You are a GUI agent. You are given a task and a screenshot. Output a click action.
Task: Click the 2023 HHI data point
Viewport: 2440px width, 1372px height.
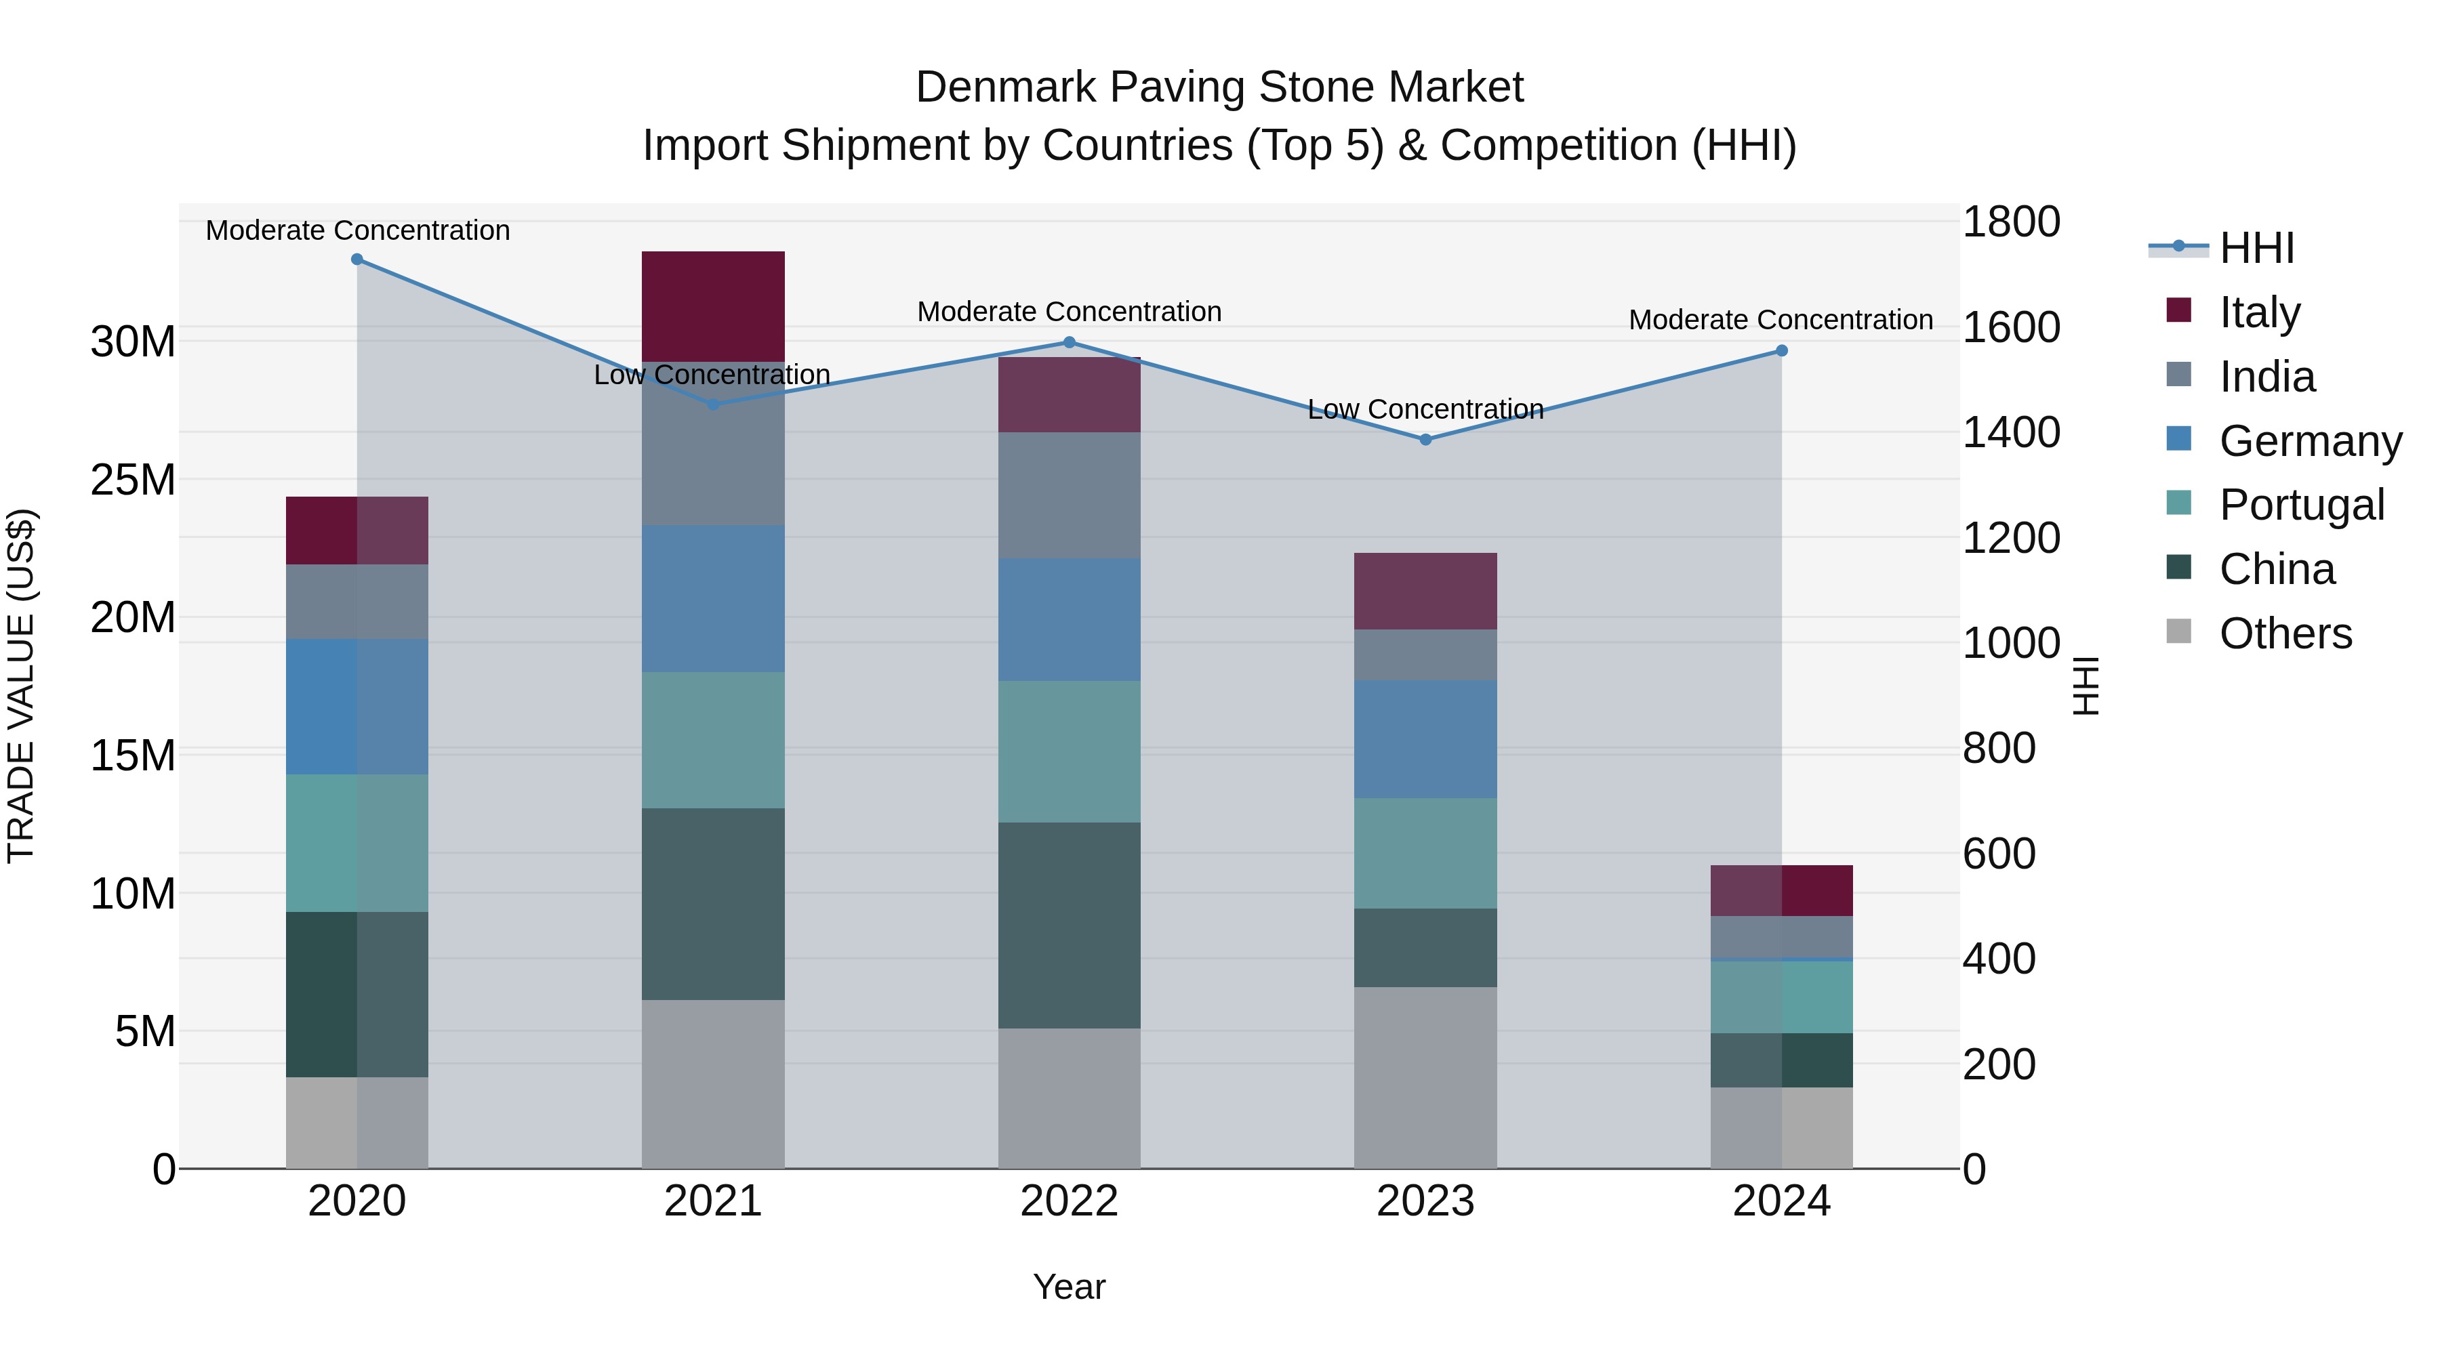tap(1425, 439)
